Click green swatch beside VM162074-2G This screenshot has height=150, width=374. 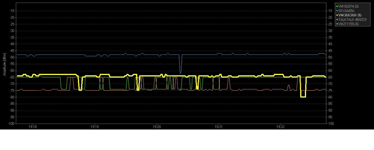tap(337, 6)
